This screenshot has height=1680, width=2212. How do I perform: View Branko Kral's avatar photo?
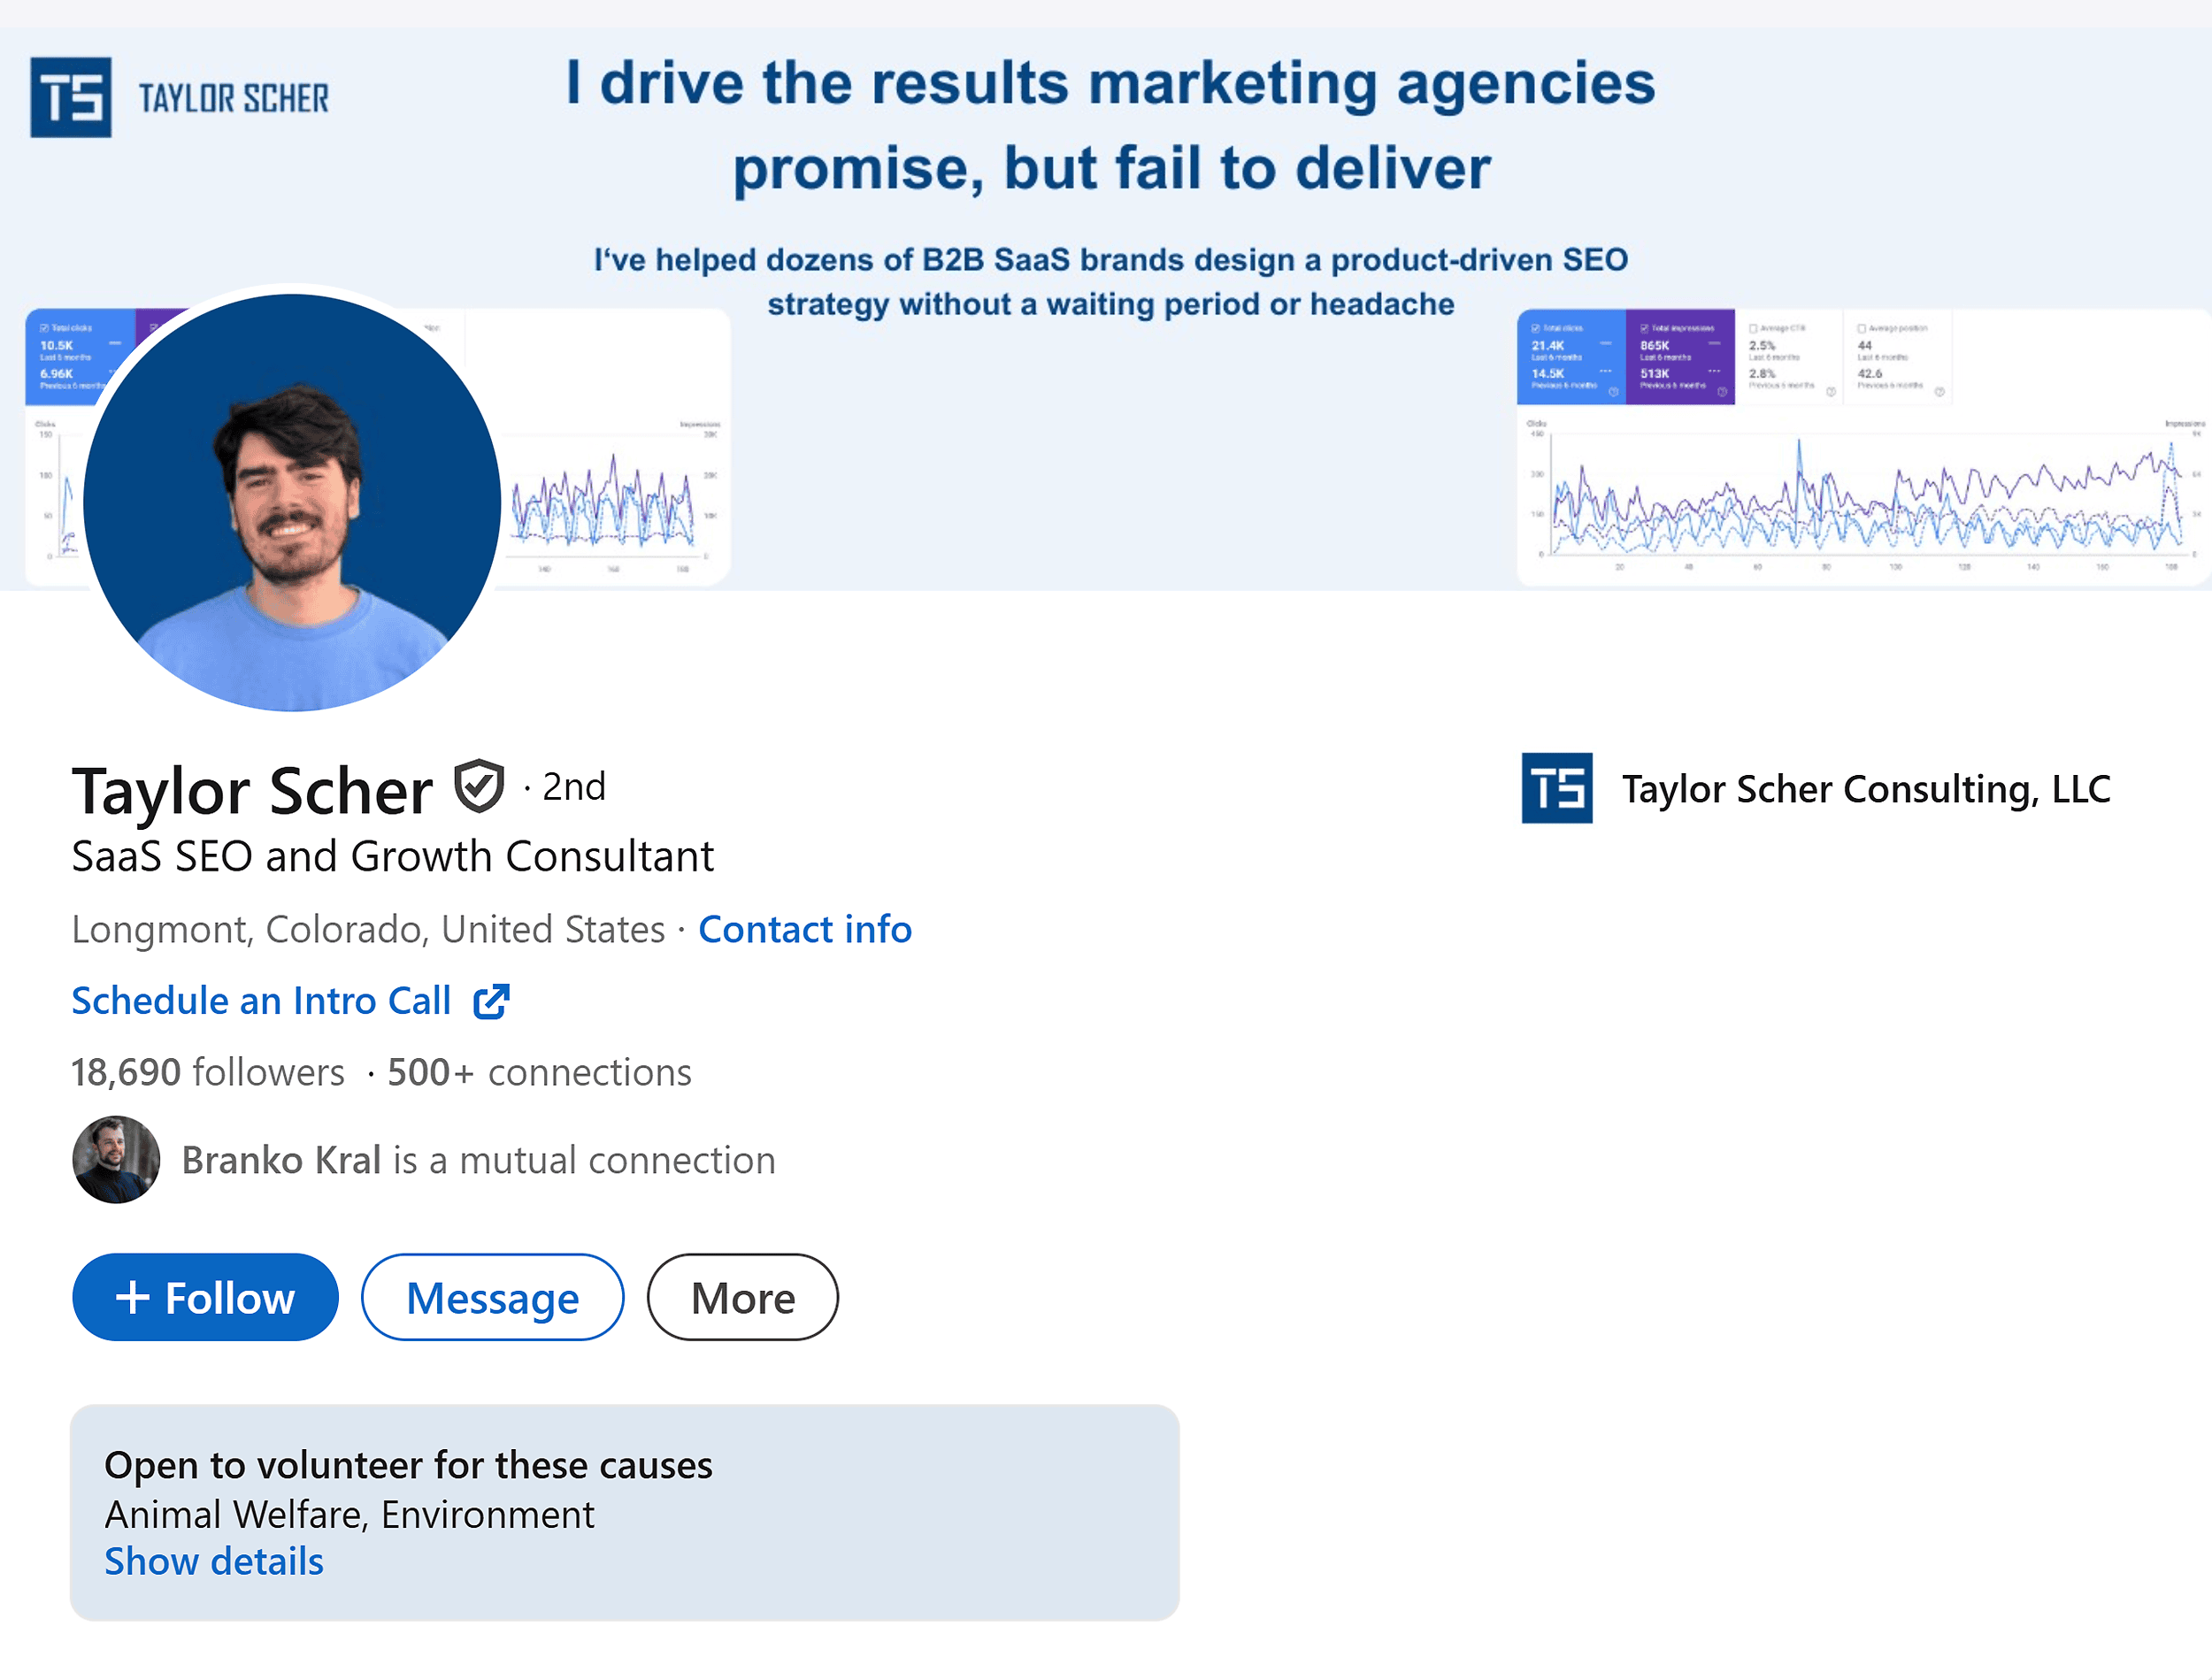coord(116,1160)
